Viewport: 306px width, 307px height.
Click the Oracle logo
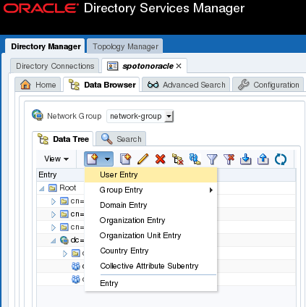point(41,9)
